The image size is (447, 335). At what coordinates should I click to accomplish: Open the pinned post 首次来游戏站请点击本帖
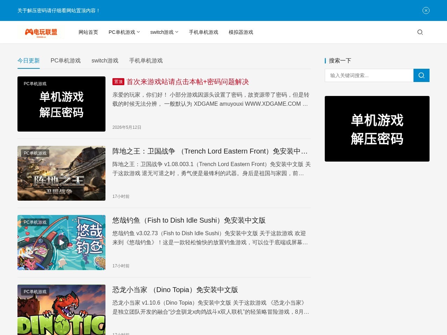pos(188,82)
